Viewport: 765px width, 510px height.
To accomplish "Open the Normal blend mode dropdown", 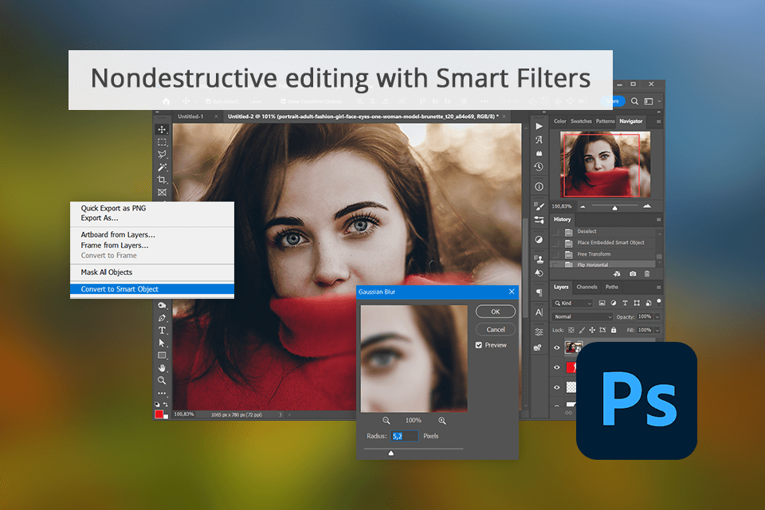I will [583, 316].
